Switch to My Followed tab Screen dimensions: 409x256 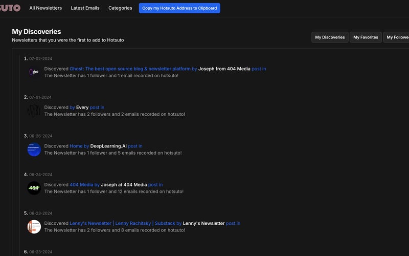pyautogui.click(x=397, y=37)
